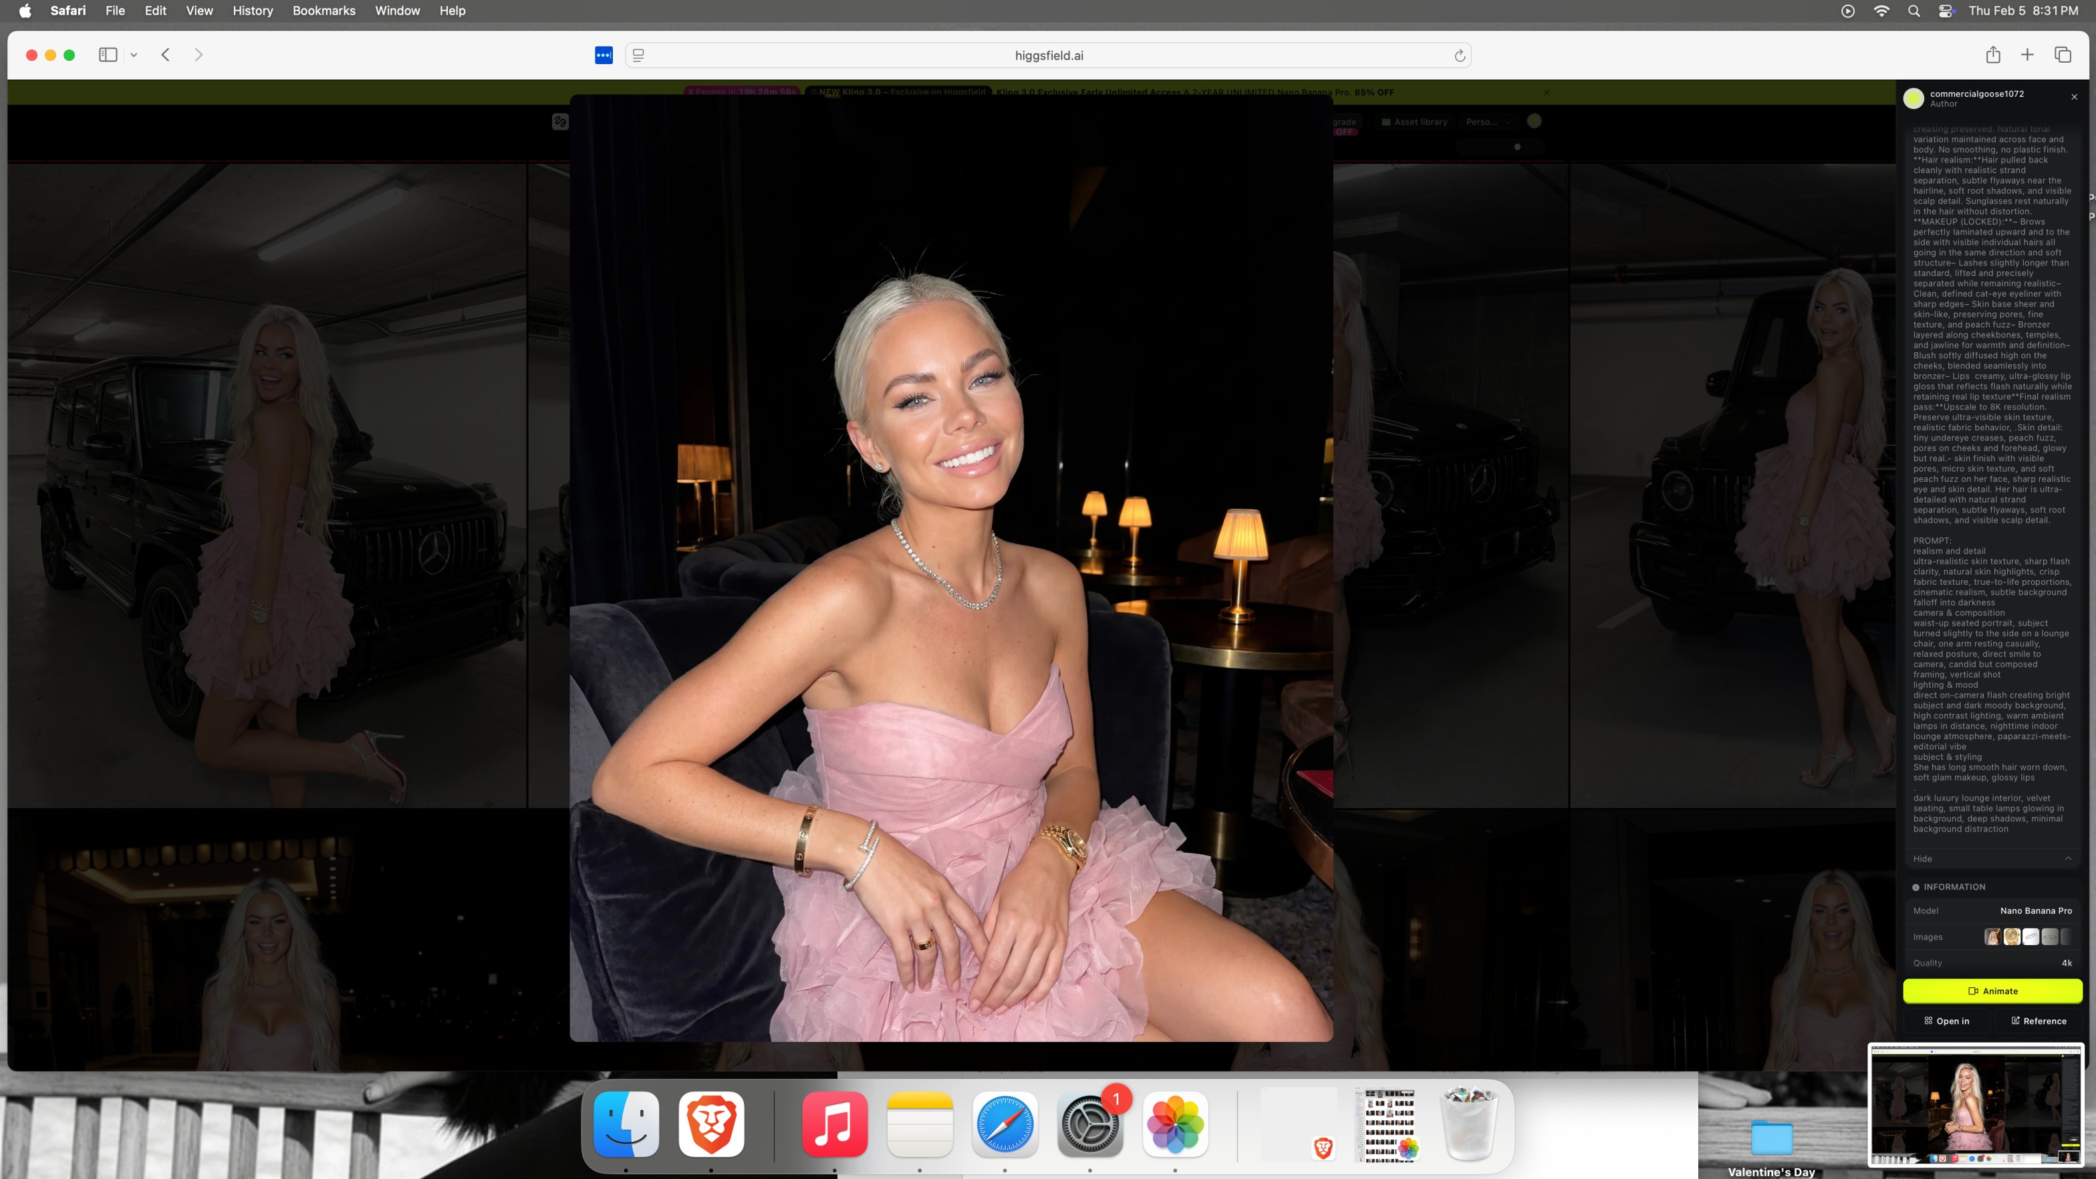The height and width of the screenshot is (1179, 2096).
Task: Open macOS Control Center toggles
Action: click(1946, 11)
